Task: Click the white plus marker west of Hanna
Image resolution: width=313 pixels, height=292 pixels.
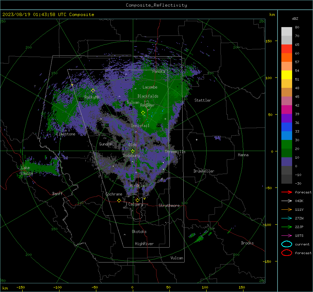Action: coord(196,140)
